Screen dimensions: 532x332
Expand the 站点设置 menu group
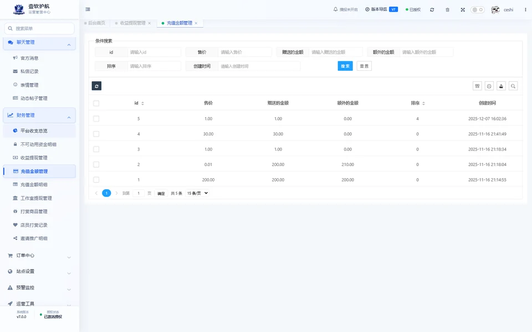click(39, 272)
